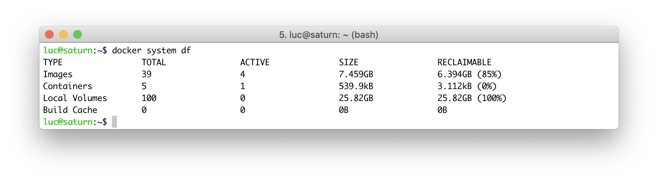658x181 pixels.
Task: Click the Build Cache row label
Action: [70, 110]
